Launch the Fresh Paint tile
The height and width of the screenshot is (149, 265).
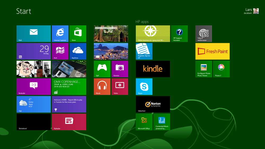(x=213, y=51)
